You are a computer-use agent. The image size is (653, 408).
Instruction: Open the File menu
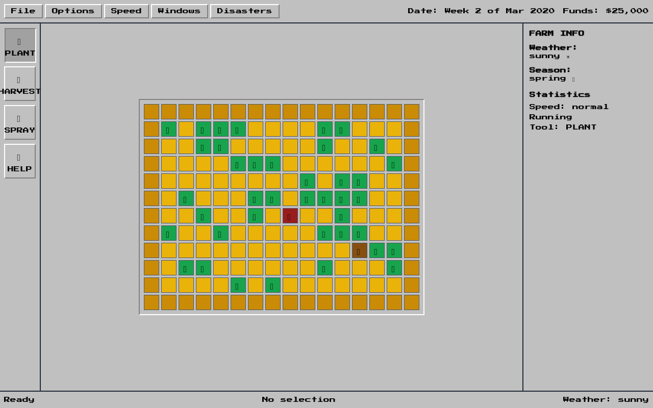[x=23, y=11]
